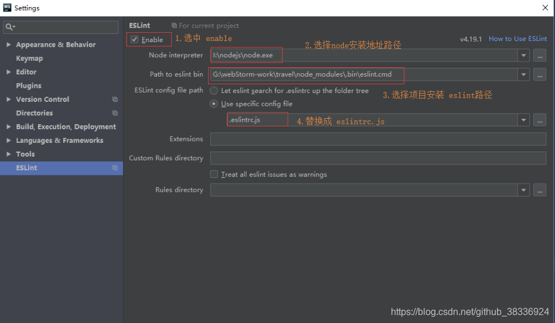Open the Node interpreter dropdown arrow

pos(523,56)
